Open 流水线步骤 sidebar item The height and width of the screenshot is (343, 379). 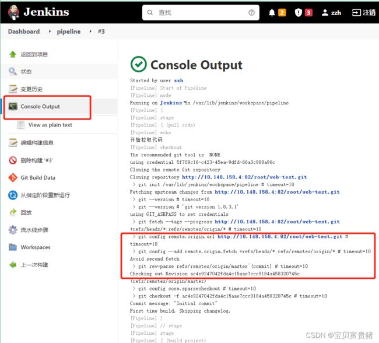pos(34,230)
